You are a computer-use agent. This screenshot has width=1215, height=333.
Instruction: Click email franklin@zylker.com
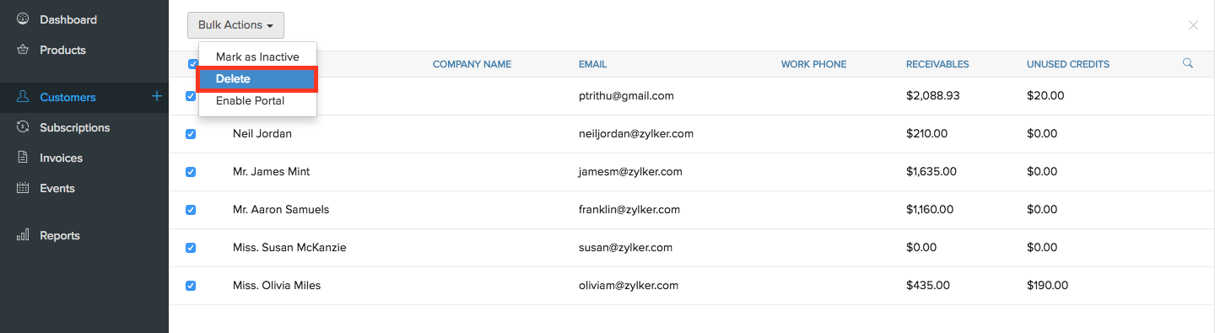629,209
